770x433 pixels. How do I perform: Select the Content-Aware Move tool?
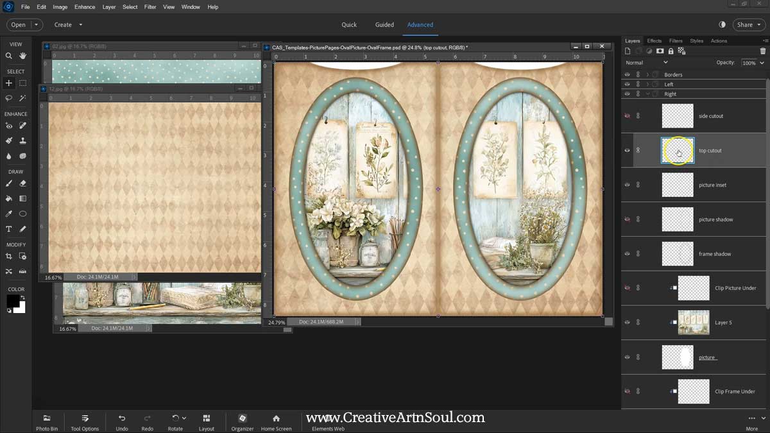(x=9, y=271)
